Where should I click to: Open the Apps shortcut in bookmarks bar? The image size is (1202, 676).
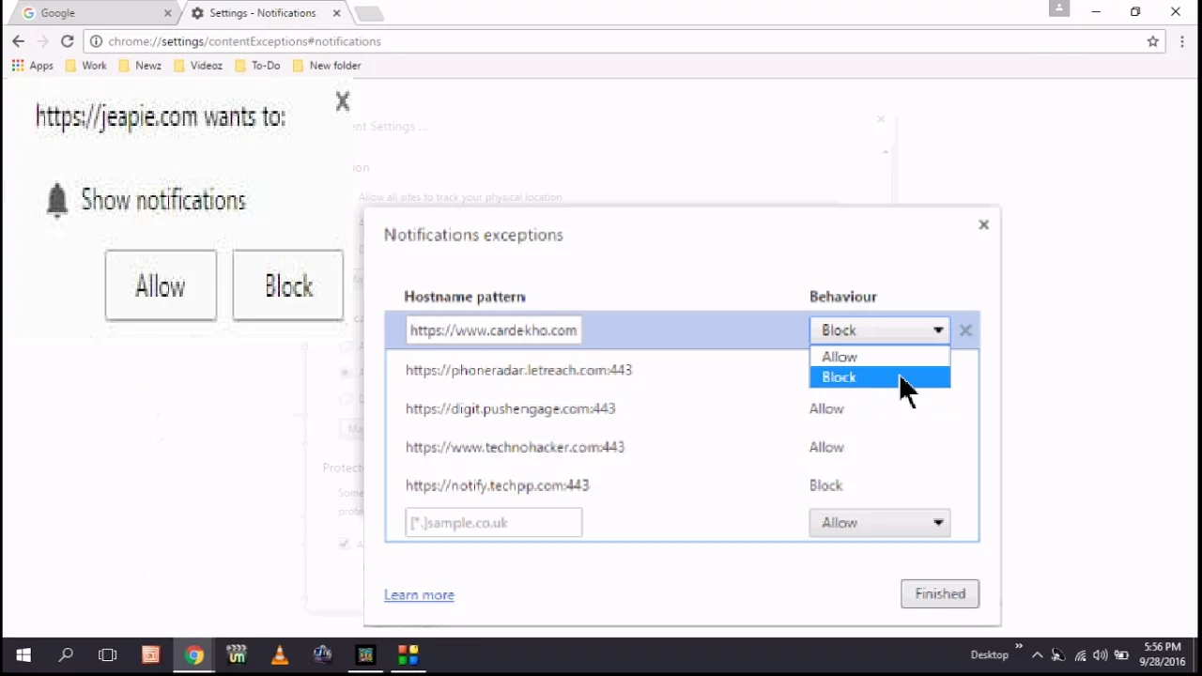pos(32,66)
